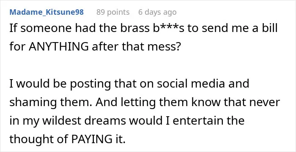Click the words after that mess?

(135, 46)
